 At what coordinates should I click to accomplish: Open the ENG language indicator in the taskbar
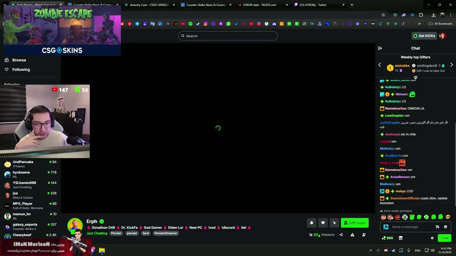418,250
